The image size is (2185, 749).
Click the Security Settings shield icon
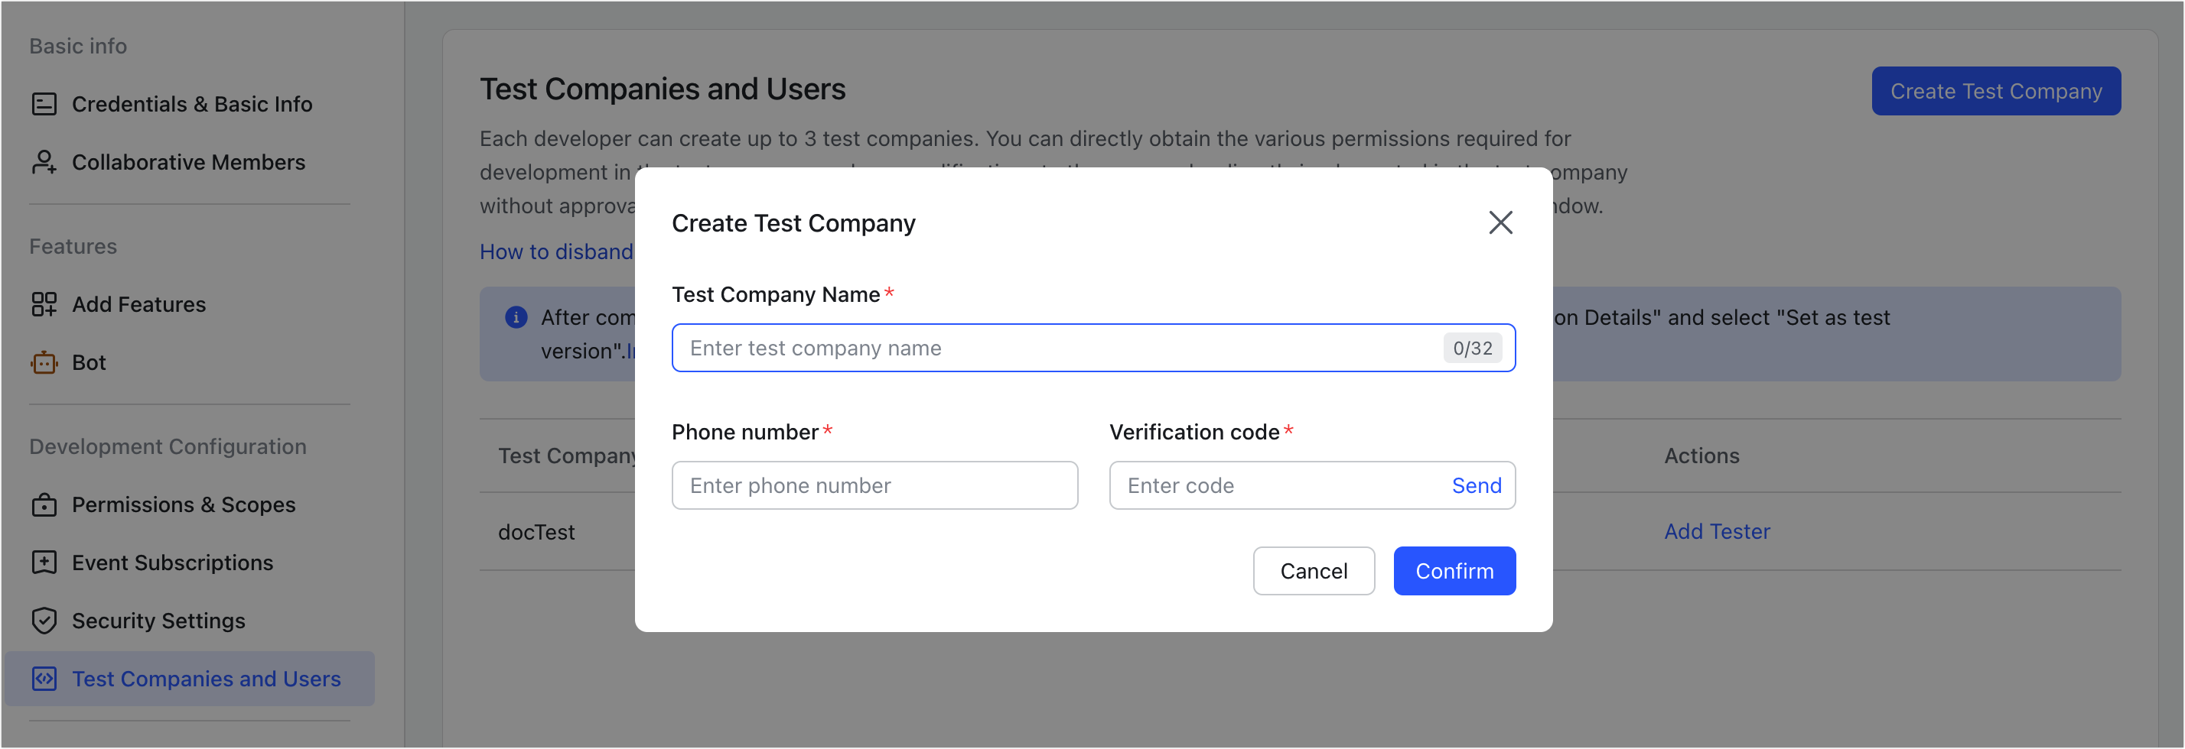[44, 621]
